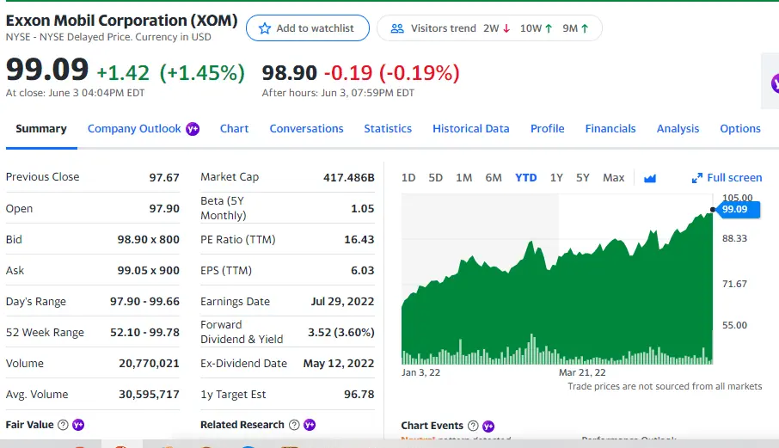
Task: Click the help icon beside Fair Value
Action: pyautogui.click(x=64, y=425)
